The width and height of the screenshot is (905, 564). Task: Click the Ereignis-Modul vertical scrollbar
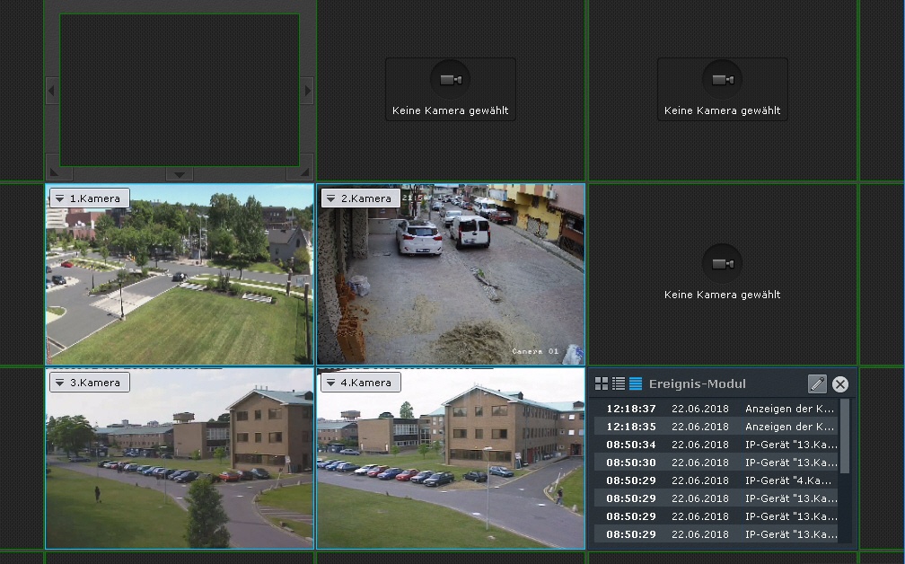point(844,437)
